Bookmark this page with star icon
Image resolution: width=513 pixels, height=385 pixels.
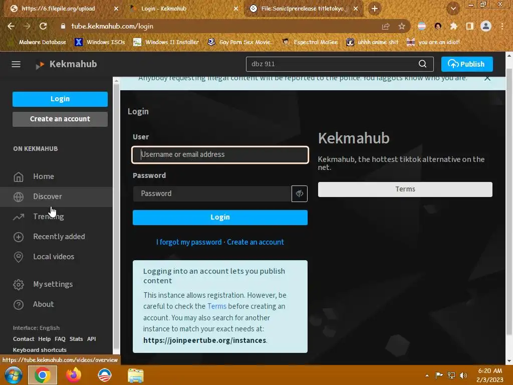click(x=402, y=27)
